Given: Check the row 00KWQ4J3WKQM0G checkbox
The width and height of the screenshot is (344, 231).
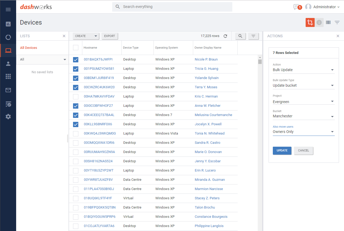Looking at the screenshot, I should coord(76,133).
